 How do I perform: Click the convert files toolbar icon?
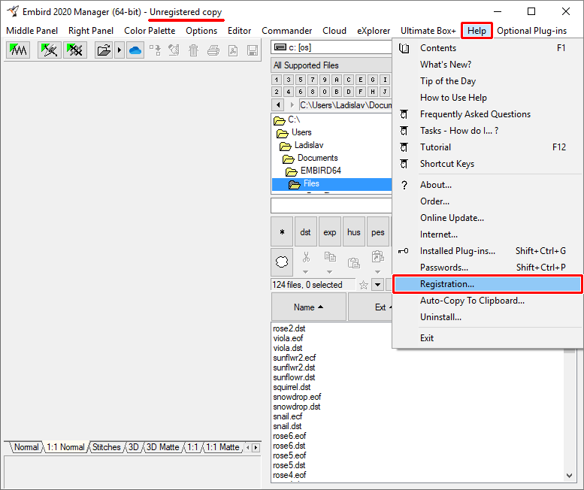tap(155, 50)
